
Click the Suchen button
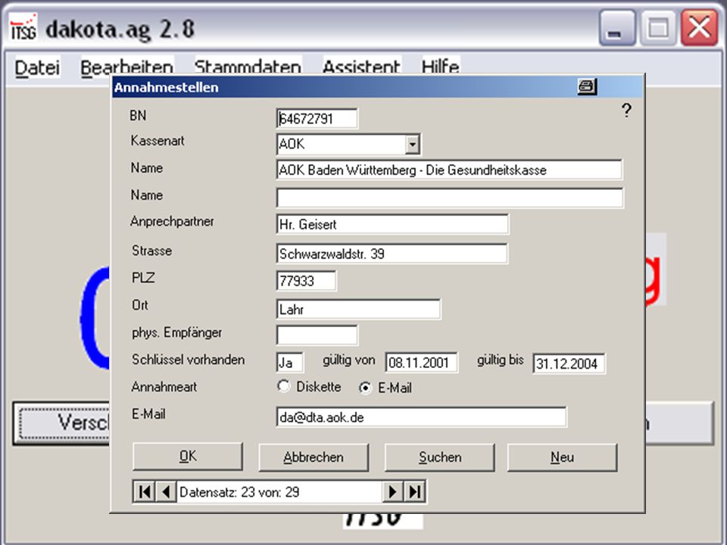[x=440, y=457]
